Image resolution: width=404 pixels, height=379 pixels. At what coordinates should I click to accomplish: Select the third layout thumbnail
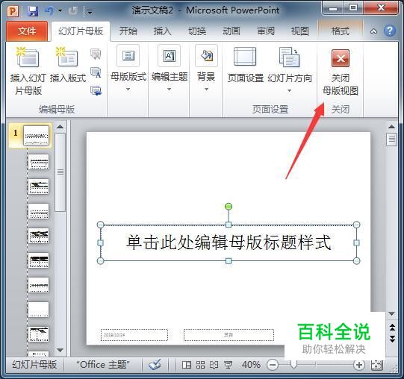coord(38,187)
